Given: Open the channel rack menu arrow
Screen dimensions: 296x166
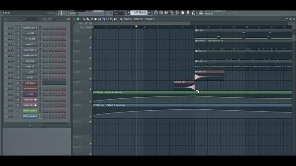Looking at the screenshot, I should [x=6, y=19].
